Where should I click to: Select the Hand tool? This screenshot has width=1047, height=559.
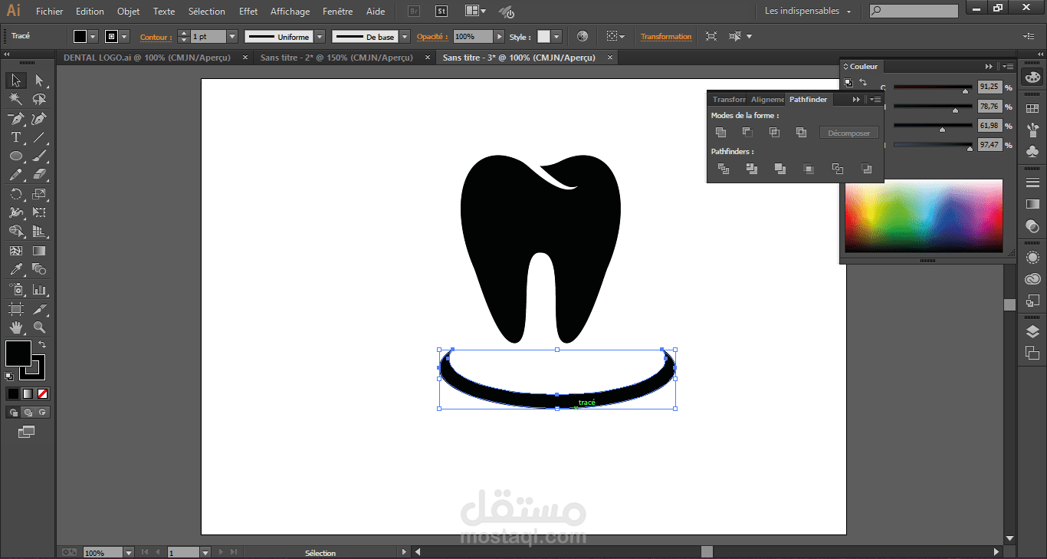click(15, 328)
